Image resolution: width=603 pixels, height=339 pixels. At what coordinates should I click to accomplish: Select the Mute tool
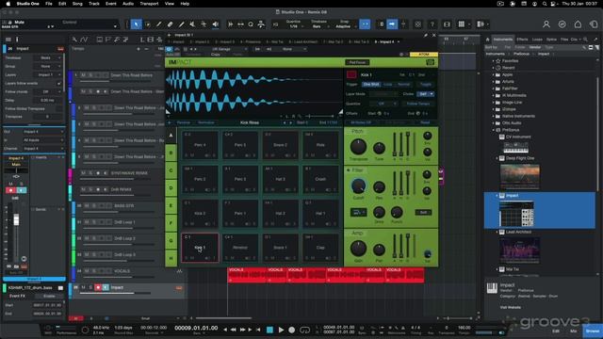point(192,24)
